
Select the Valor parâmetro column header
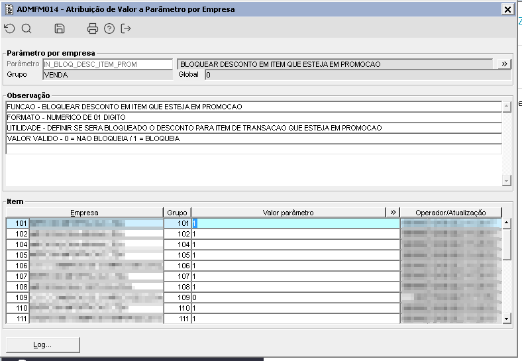click(x=288, y=213)
